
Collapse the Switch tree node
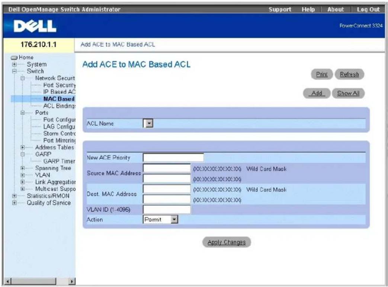[15, 71]
